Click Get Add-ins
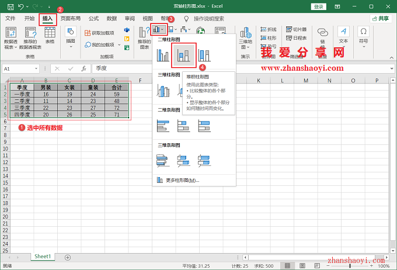The height and width of the screenshot is (270, 397). (x=99, y=33)
